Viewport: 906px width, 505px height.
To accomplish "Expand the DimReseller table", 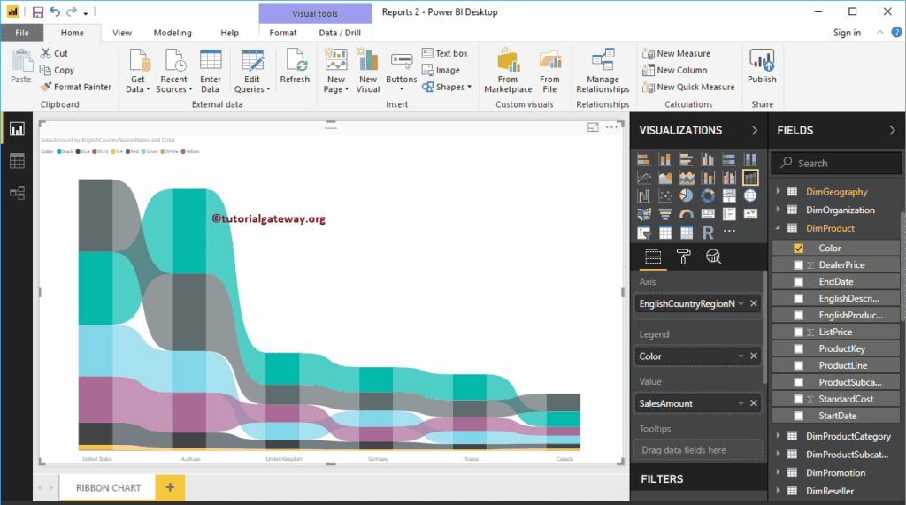I will point(779,491).
